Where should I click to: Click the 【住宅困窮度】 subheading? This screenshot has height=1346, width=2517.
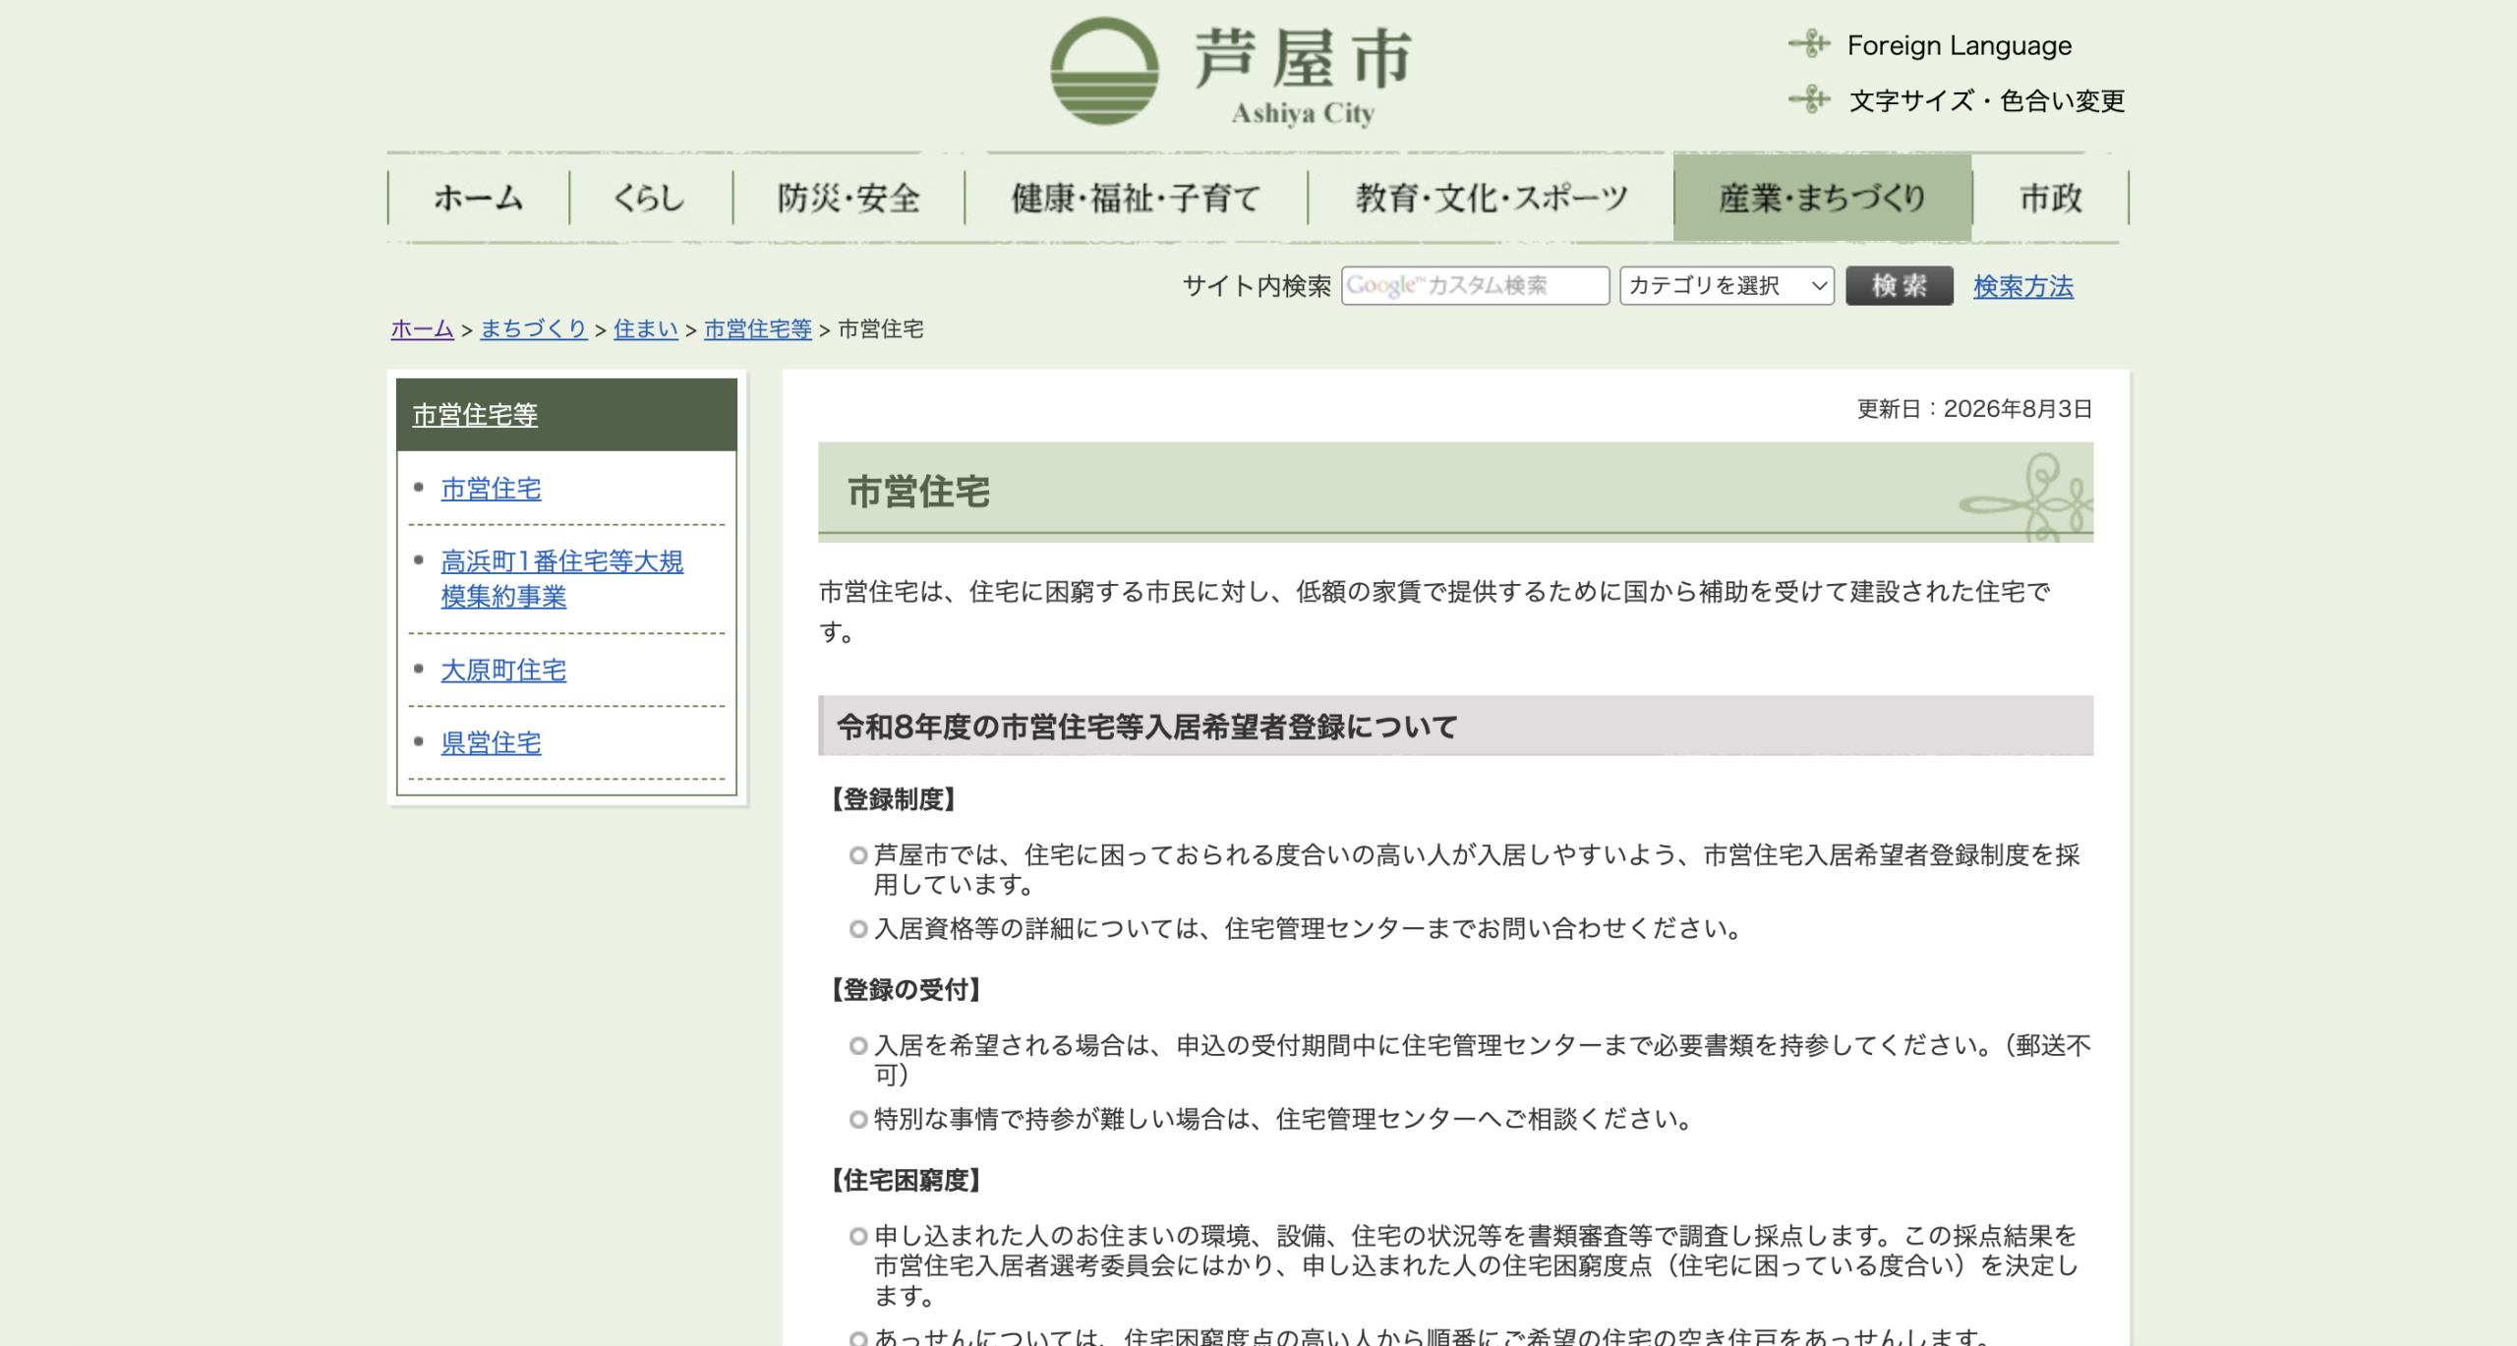(906, 1181)
